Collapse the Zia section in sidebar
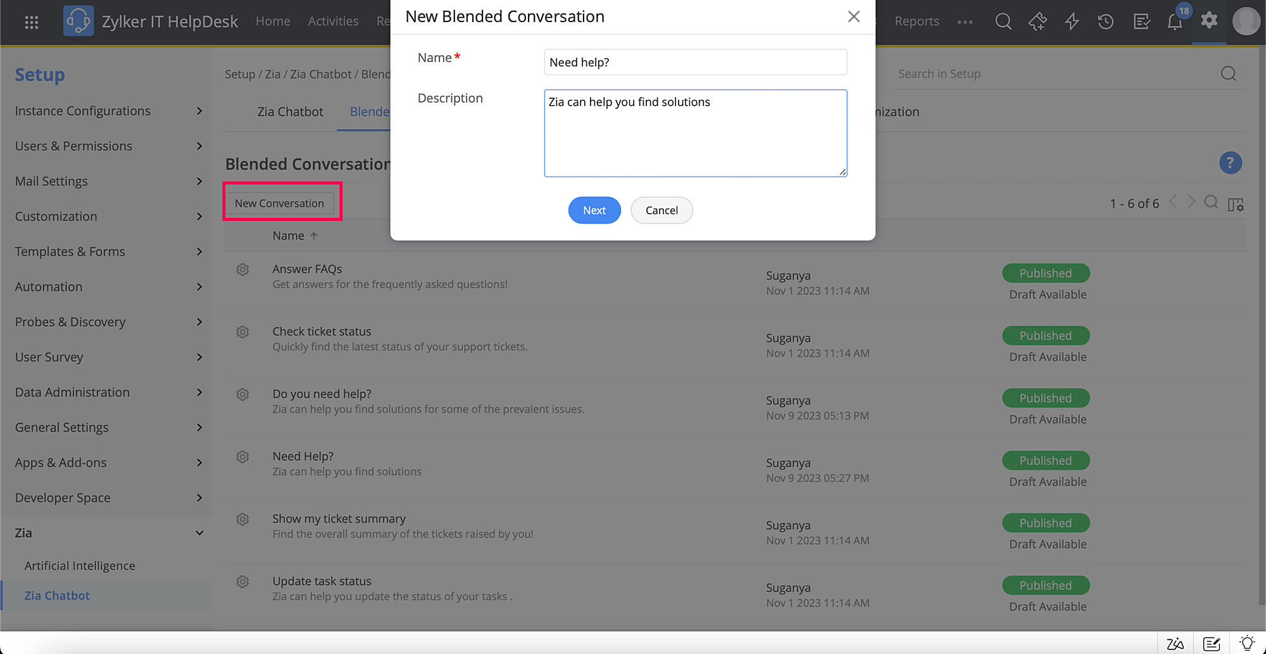This screenshot has width=1266, height=654. pyautogui.click(x=199, y=532)
